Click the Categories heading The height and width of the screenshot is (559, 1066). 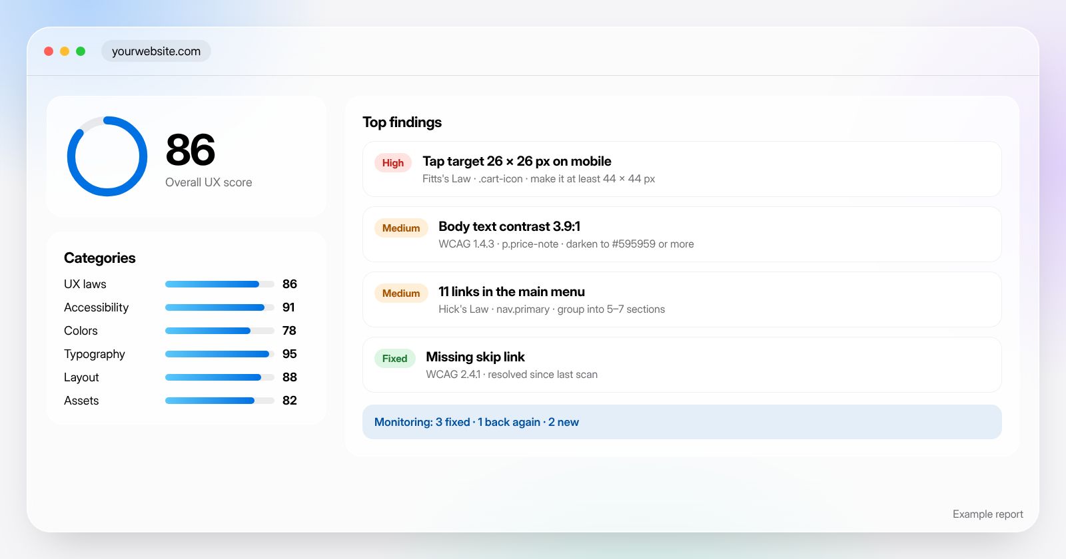point(100,258)
